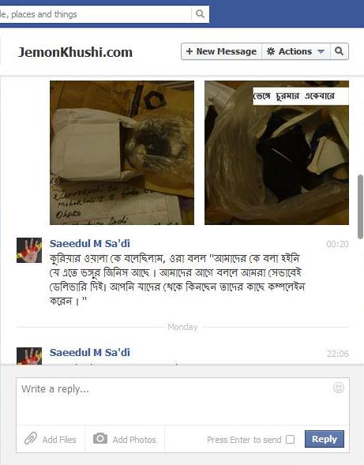Click the plus icon on New Message
The image size is (364, 465).
[x=190, y=51]
